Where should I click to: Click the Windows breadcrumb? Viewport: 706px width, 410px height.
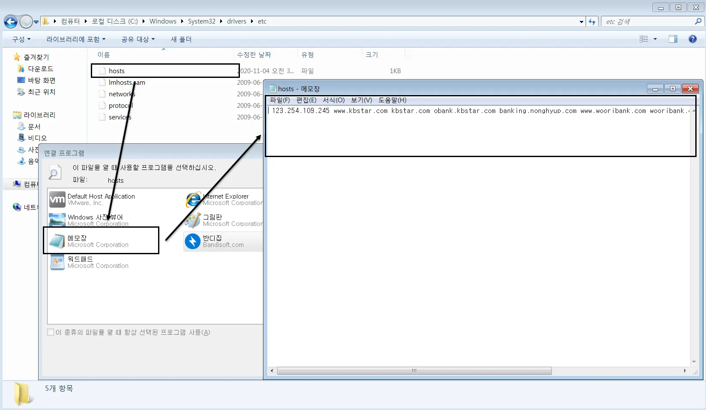coord(163,21)
